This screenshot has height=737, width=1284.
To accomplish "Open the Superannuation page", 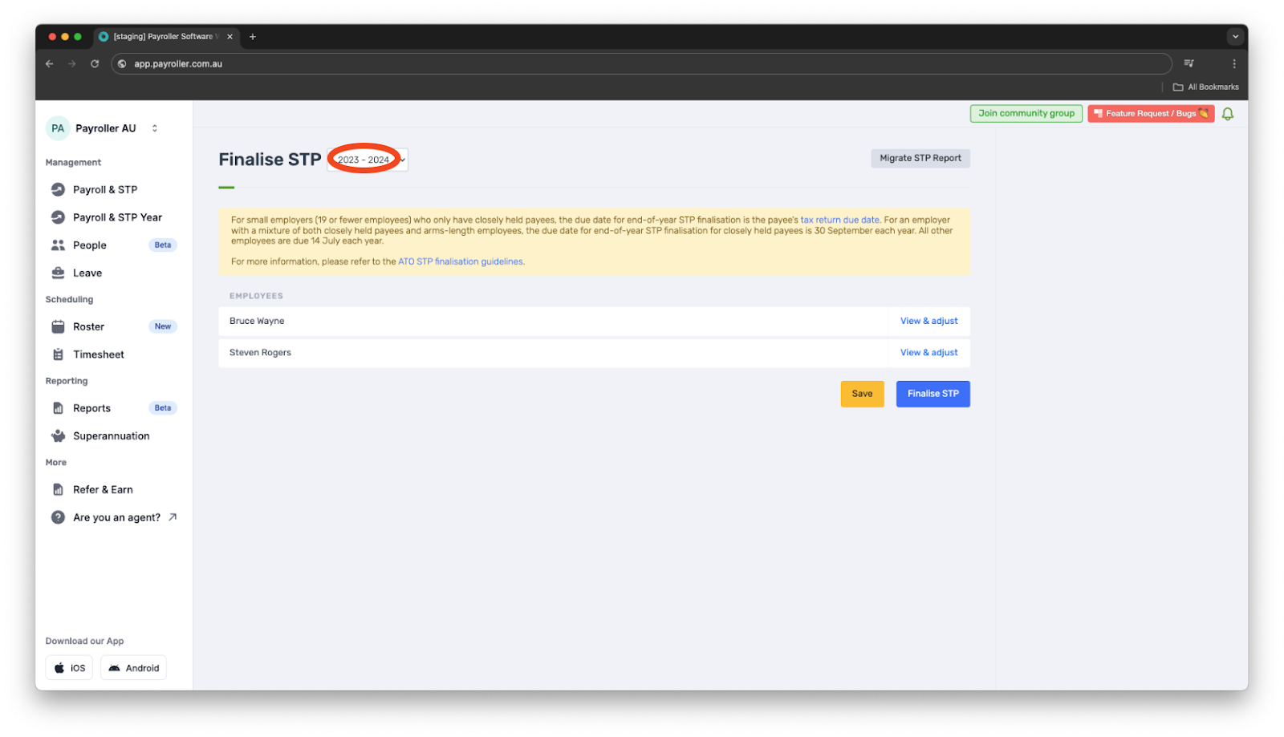I will click(110, 435).
